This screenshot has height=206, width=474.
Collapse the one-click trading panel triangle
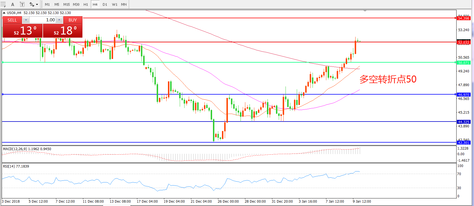point(4,13)
